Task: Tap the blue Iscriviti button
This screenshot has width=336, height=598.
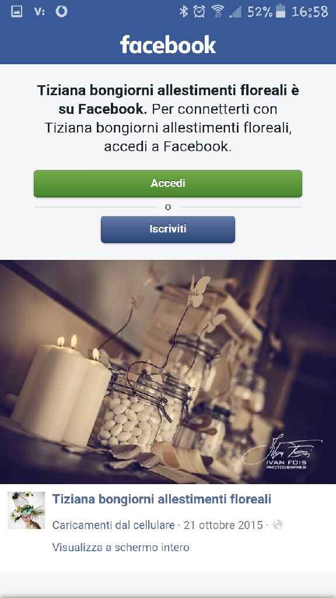Action: click(168, 229)
